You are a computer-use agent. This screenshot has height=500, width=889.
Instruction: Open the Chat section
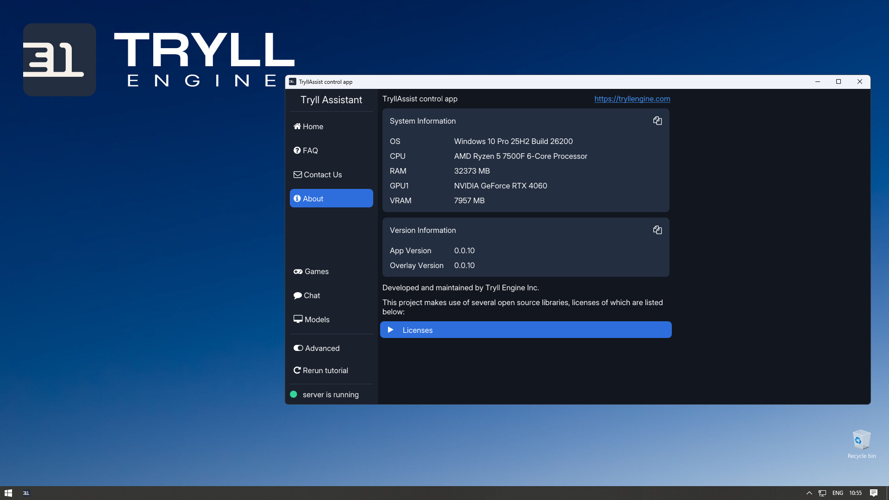pos(331,295)
